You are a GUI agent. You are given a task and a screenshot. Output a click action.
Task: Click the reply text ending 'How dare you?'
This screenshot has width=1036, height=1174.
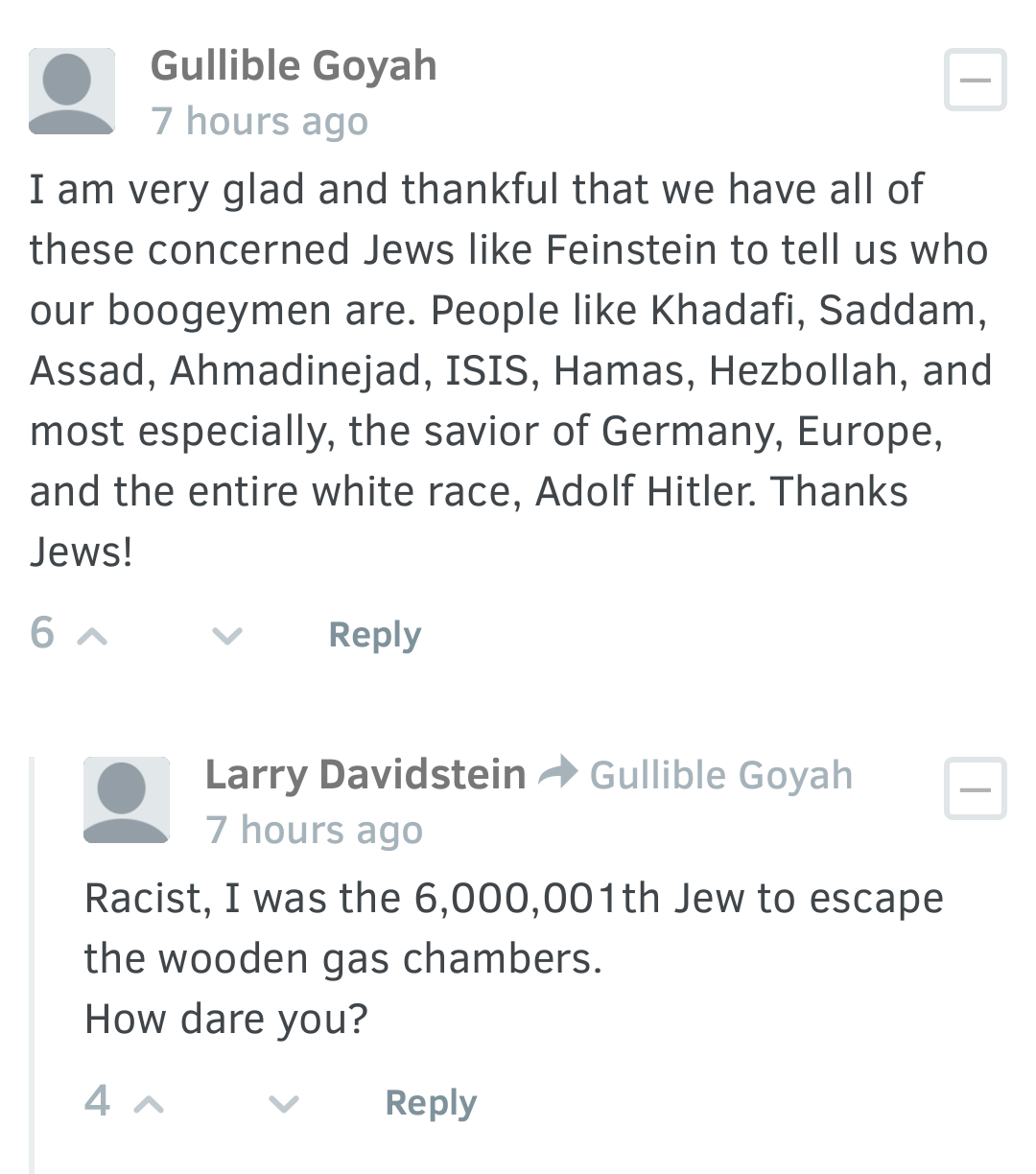click(x=514, y=958)
